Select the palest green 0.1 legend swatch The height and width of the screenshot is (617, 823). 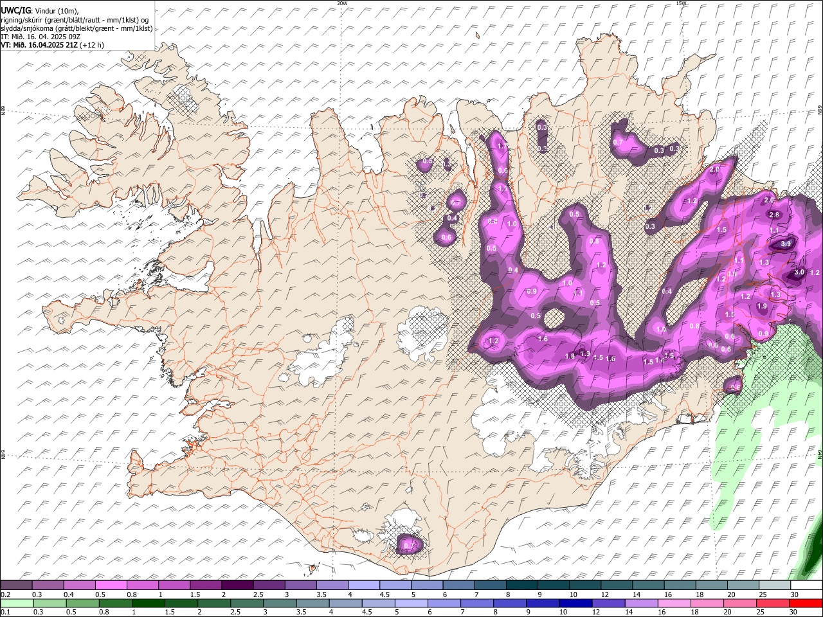(17, 604)
